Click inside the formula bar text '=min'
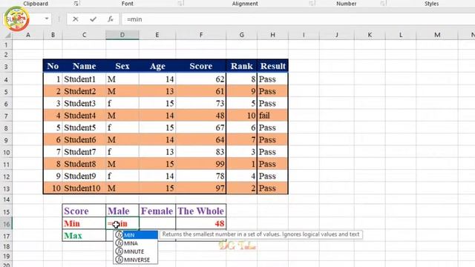Viewport: 475px width, 267px height. tap(134, 19)
